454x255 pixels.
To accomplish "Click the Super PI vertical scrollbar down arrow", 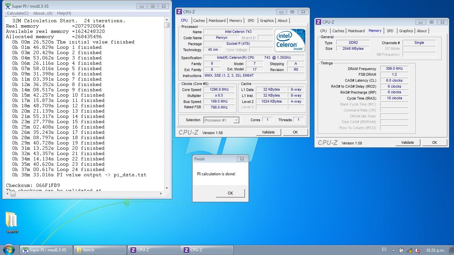I will coord(167,188).
